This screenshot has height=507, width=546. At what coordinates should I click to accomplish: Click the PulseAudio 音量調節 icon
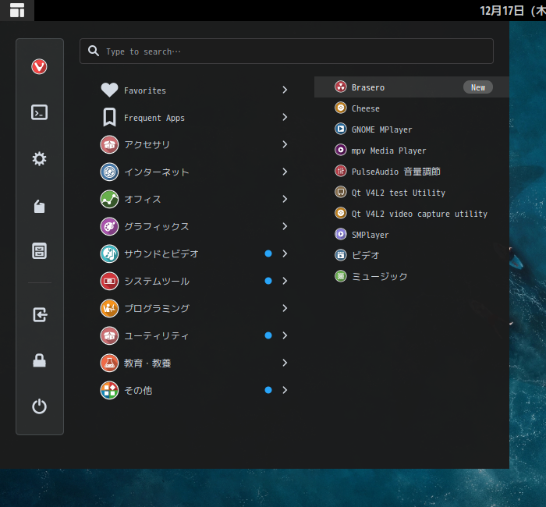(x=341, y=171)
